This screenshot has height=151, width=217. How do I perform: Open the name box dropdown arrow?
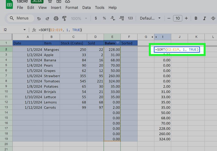pos(24,30)
